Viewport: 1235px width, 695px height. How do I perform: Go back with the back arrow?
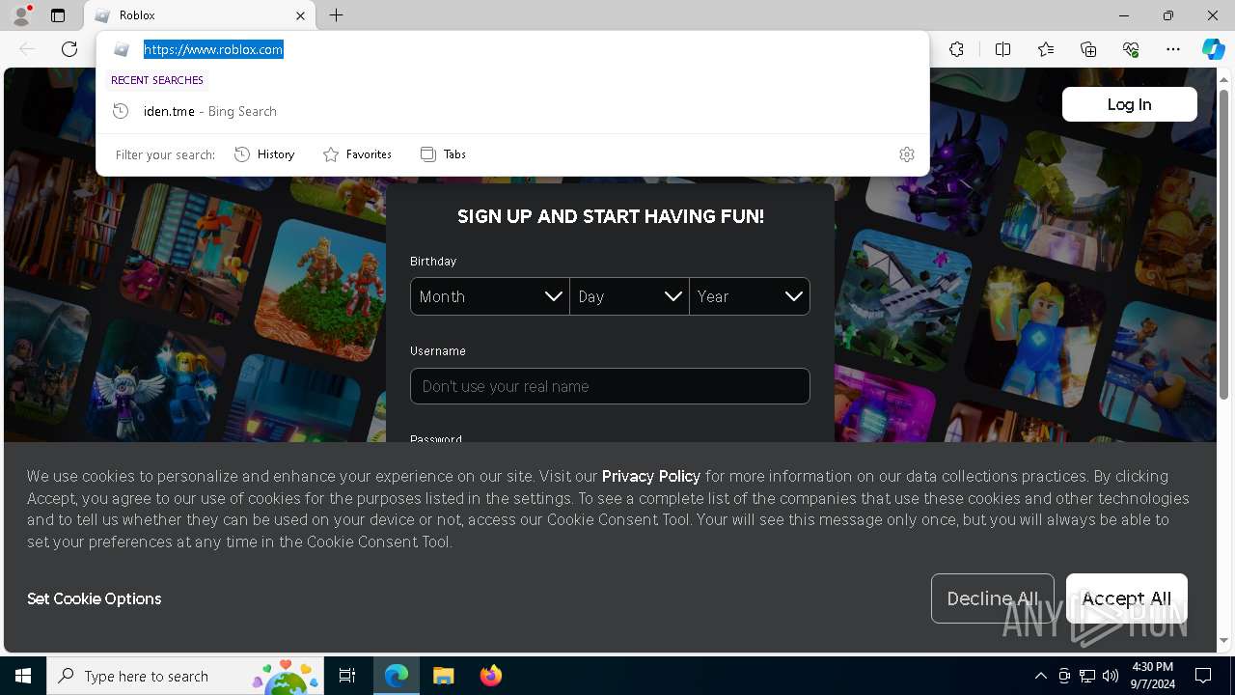[27, 49]
